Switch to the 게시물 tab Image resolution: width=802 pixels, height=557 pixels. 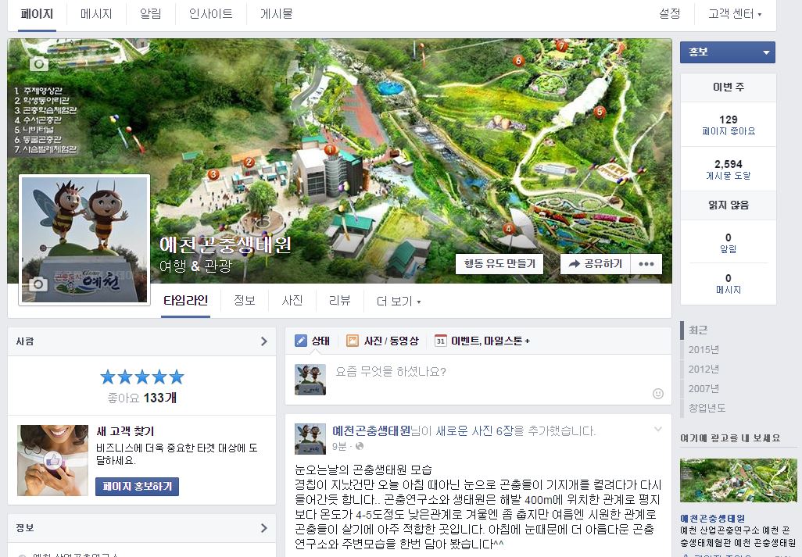click(x=276, y=14)
